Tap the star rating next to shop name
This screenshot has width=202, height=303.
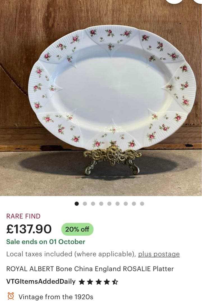click(x=98, y=282)
